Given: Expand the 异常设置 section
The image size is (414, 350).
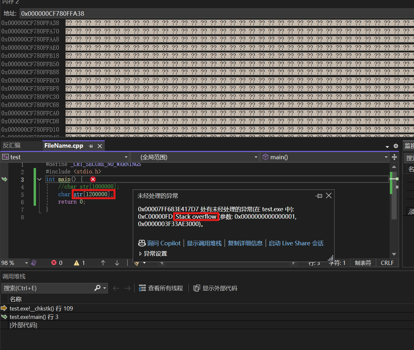Looking at the screenshot, I should point(140,254).
